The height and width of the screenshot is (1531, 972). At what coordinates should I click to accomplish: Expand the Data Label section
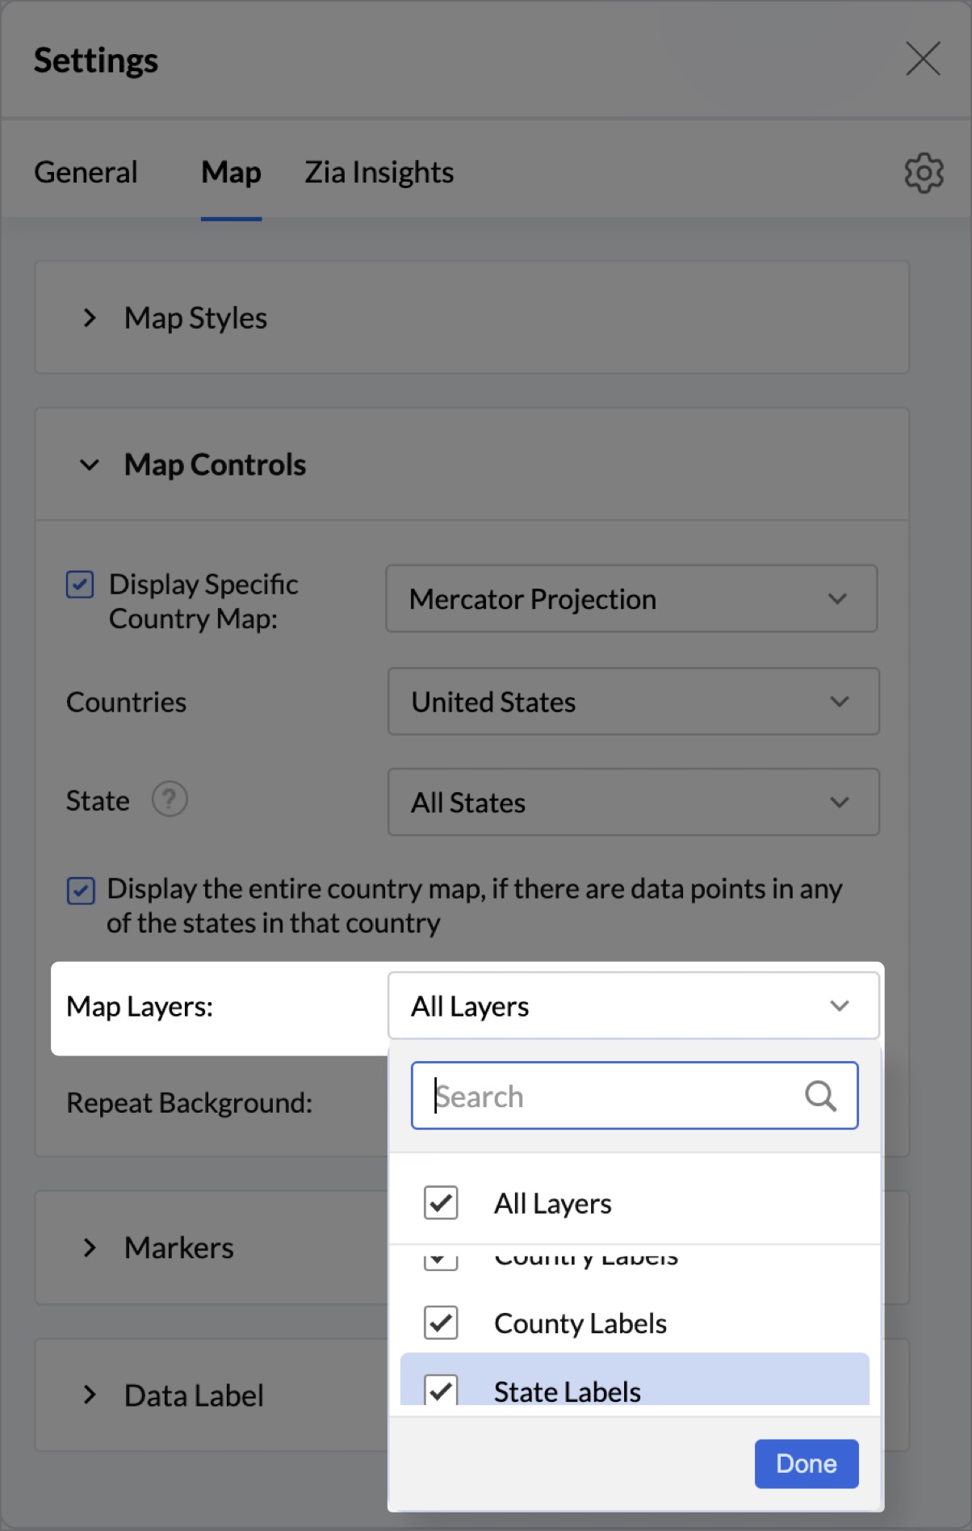90,1395
